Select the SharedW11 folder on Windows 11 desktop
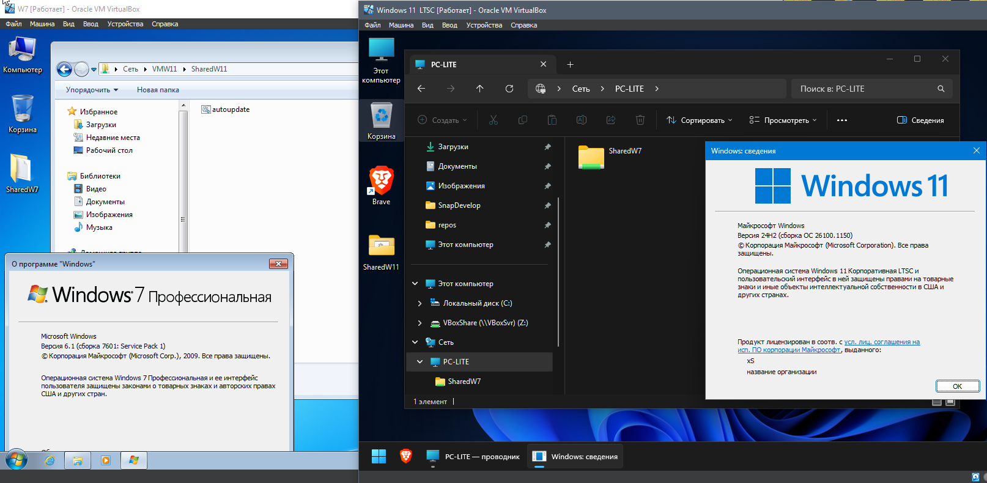987x483 pixels. (x=382, y=253)
